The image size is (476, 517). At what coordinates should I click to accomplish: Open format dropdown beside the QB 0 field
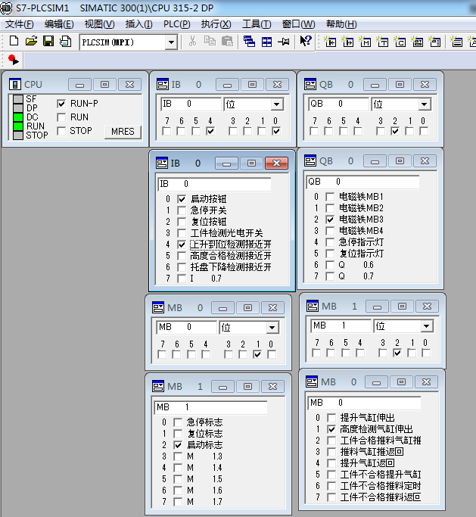[x=425, y=104]
